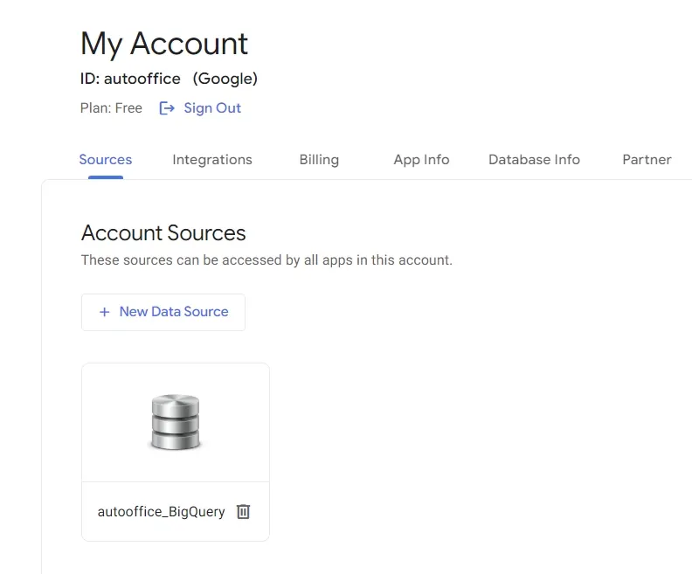Click the sign out arrow icon
The width and height of the screenshot is (692, 574).
click(x=167, y=108)
